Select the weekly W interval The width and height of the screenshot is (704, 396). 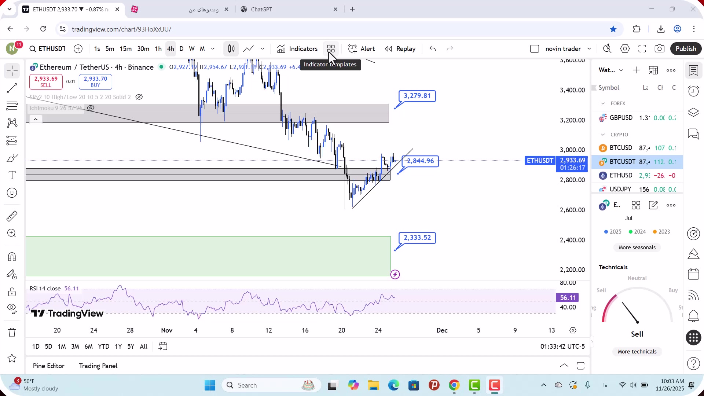point(192,49)
